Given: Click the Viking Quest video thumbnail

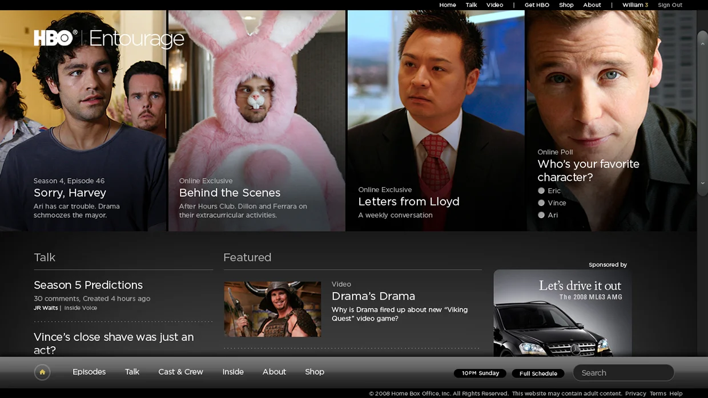Looking at the screenshot, I should 272,309.
